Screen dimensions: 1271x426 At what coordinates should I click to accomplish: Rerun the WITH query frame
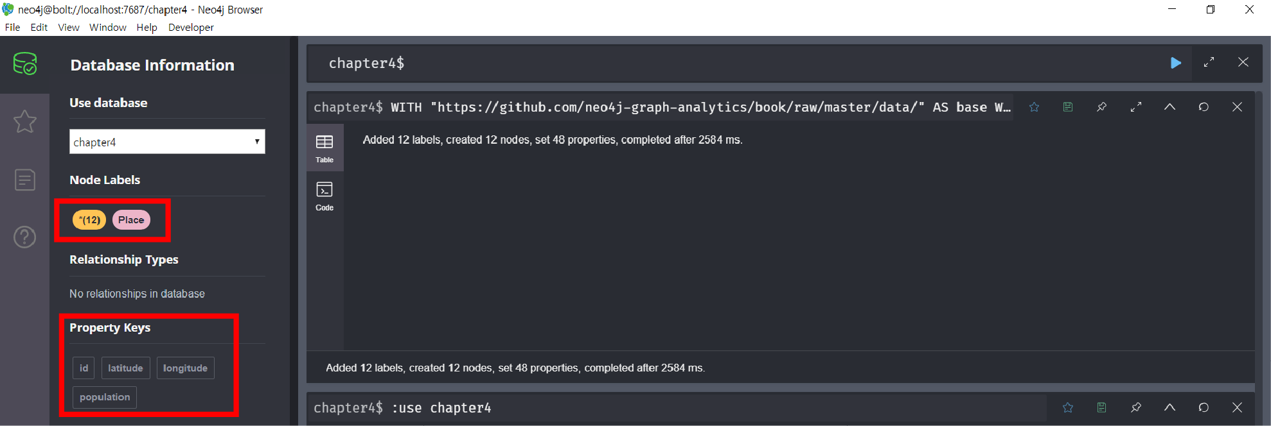(1204, 107)
